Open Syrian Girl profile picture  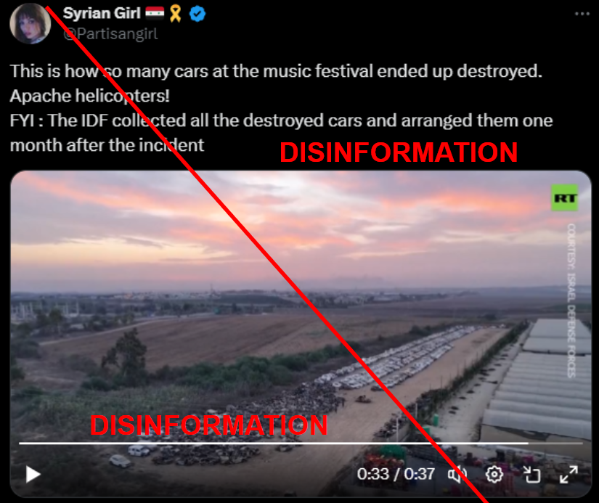(30, 24)
